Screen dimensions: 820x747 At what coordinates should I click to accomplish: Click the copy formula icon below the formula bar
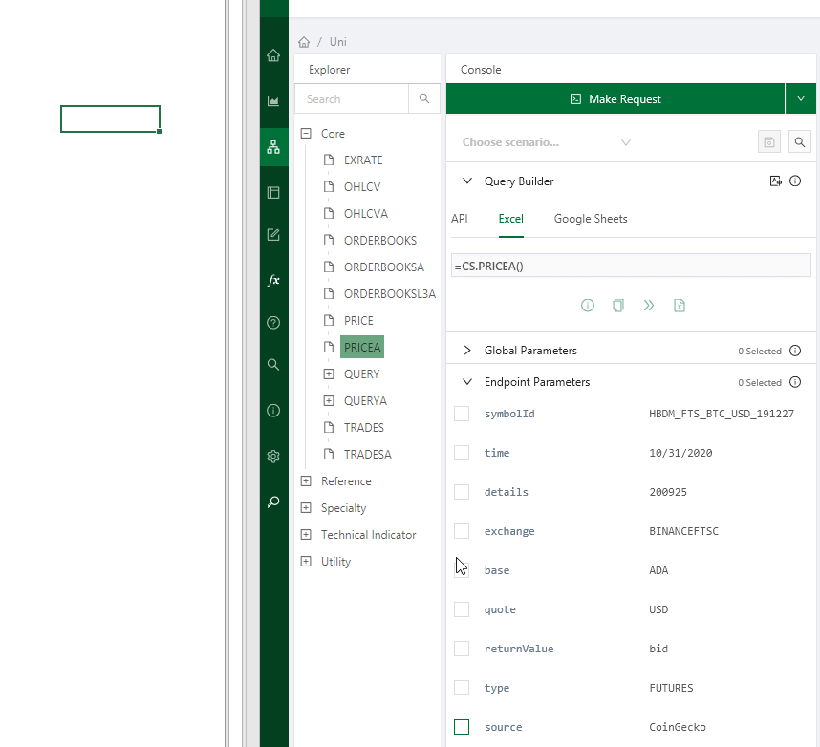pyautogui.click(x=617, y=305)
